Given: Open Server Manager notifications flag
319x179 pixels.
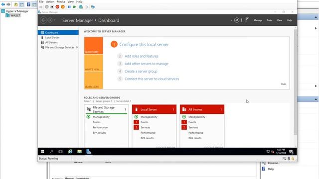Looking at the screenshot, I should [247, 20].
